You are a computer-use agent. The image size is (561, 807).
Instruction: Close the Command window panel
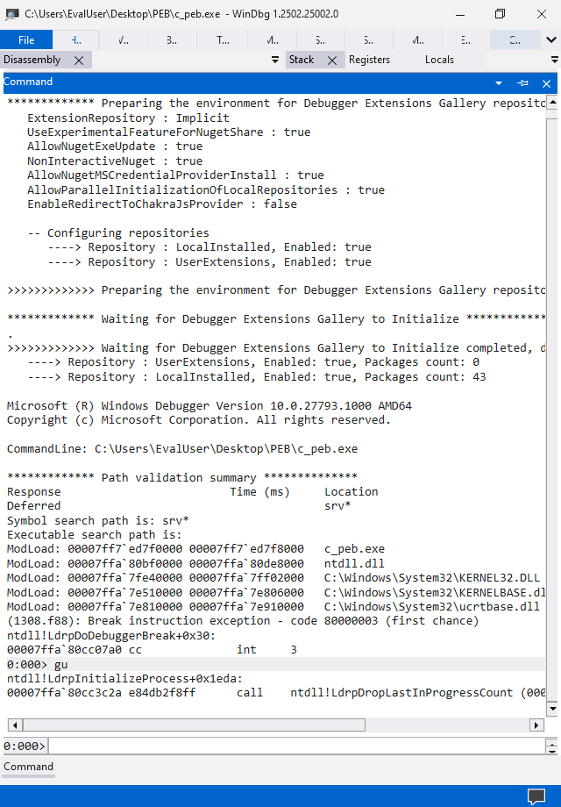pos(547,82)
